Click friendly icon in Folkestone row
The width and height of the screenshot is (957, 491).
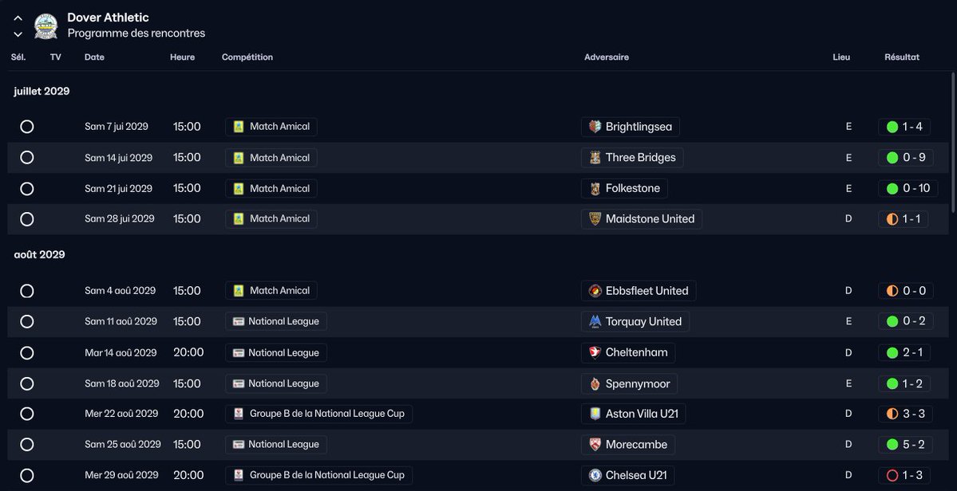(x=239, y=188)
